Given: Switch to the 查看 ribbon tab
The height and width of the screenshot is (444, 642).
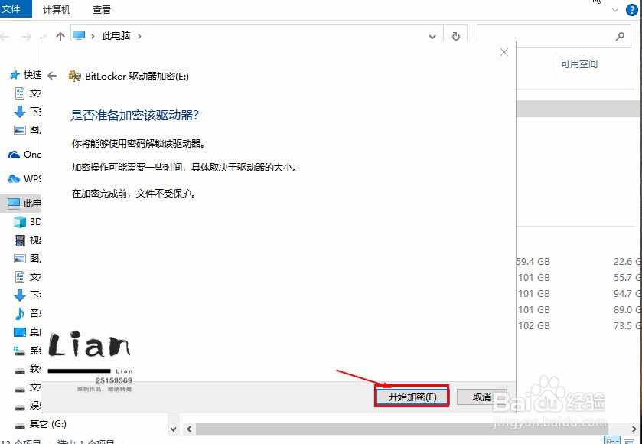Looking at the screenshot, I should coord(103,10).
